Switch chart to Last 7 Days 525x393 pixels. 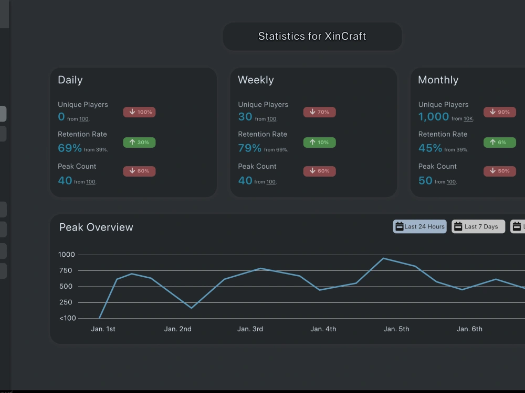click(x=478, y=226)
